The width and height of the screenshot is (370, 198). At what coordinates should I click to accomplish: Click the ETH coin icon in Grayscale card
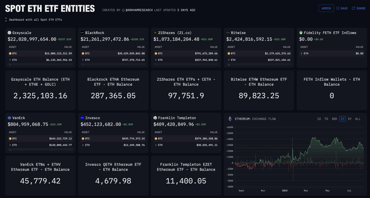pyautogui.click(x=10, y=60)
